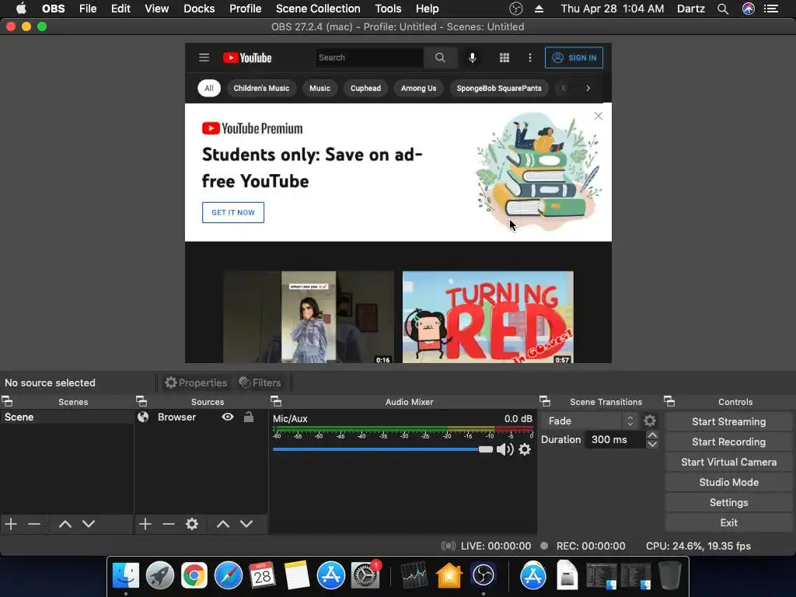This screenshot has width=796, height=597.
Task: Close the YouTube Premium banner
Action: point(599,116)
